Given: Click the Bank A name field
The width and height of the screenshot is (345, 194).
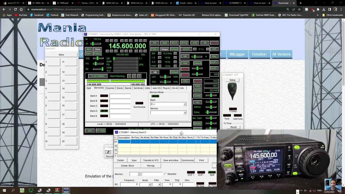Looking at the screenshot, I should [120, 96].
